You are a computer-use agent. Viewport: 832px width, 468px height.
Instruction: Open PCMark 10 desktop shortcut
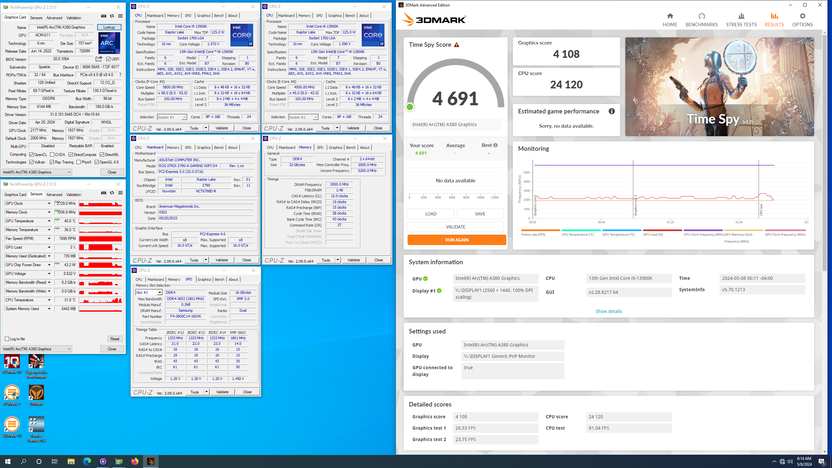pos(12,364)
